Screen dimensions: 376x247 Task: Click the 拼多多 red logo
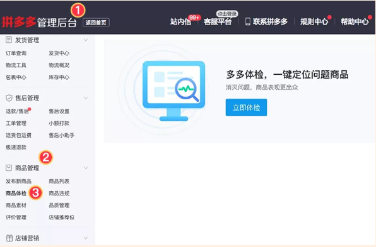[x=19, y=22]
